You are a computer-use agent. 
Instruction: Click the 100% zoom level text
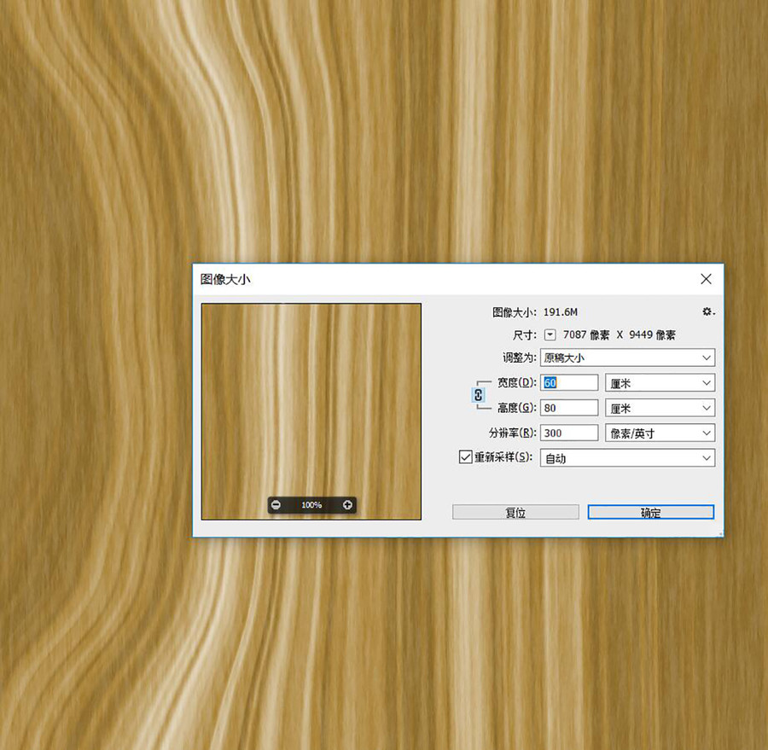pyautogui.click(x=311, y=504)
